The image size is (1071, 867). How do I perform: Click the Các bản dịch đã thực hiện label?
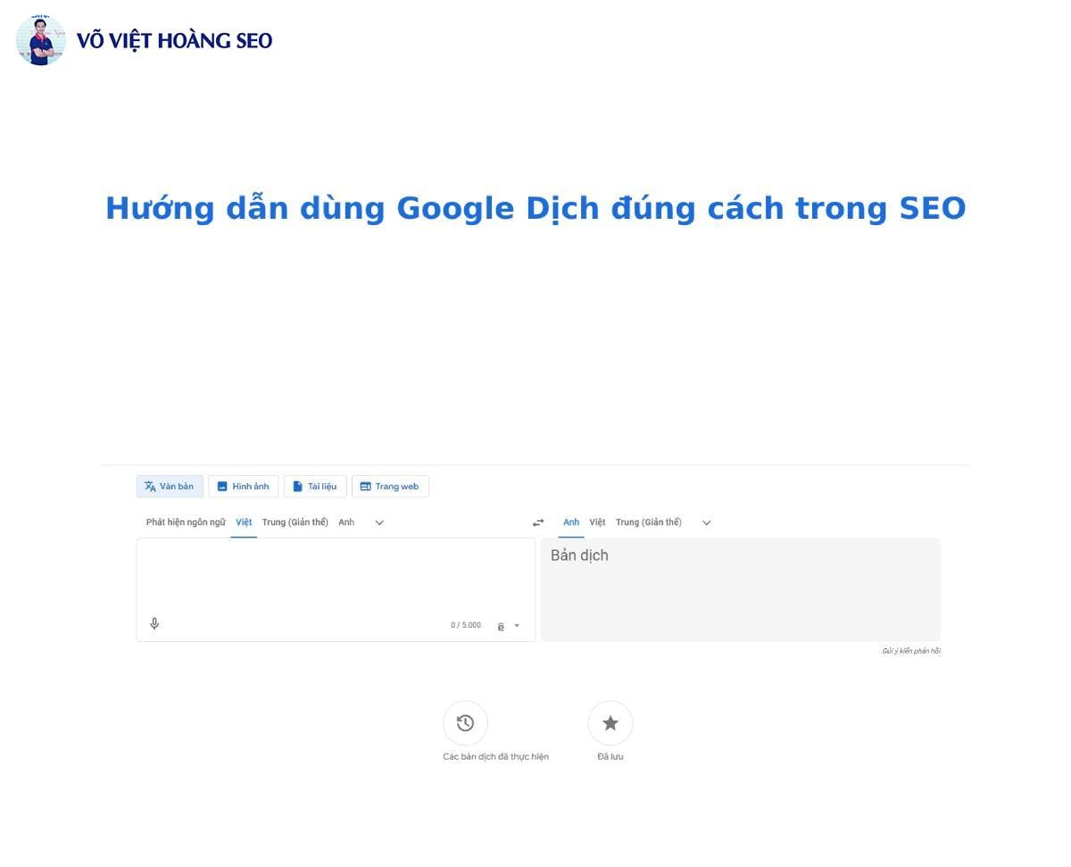coord(495,757)
